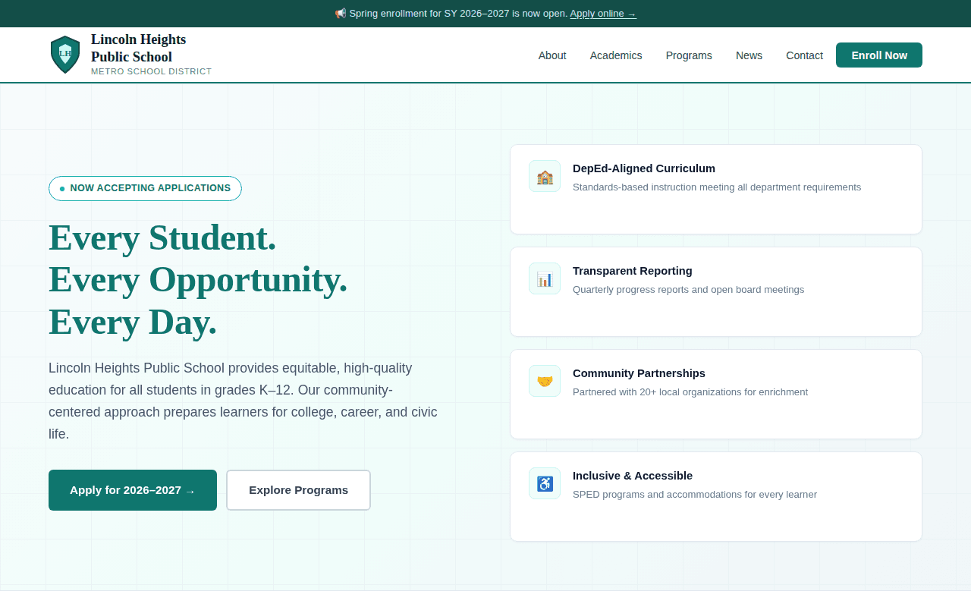
Task: Go to the Contact page
Action: 804,55
